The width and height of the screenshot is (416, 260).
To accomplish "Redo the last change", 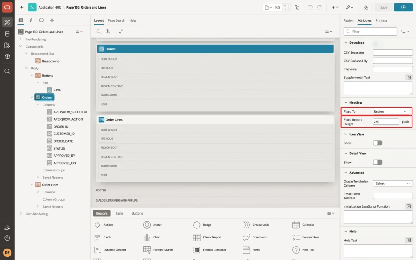I will point(319,7).
